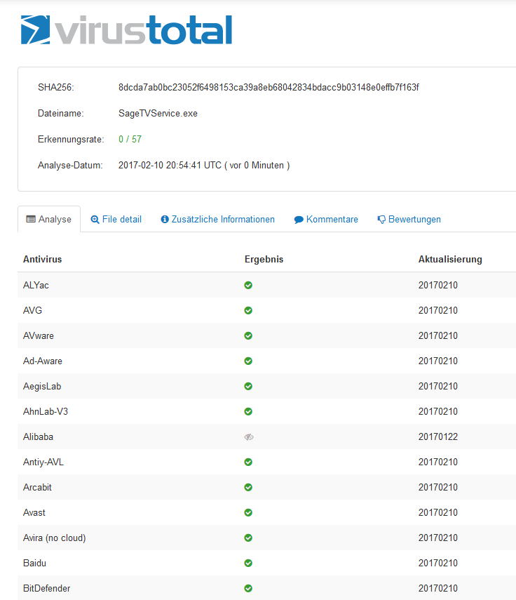Click the list icon on Analyse tab
Image resolution: width=516 pixels, height=600 pixels.
click(31, 219)
